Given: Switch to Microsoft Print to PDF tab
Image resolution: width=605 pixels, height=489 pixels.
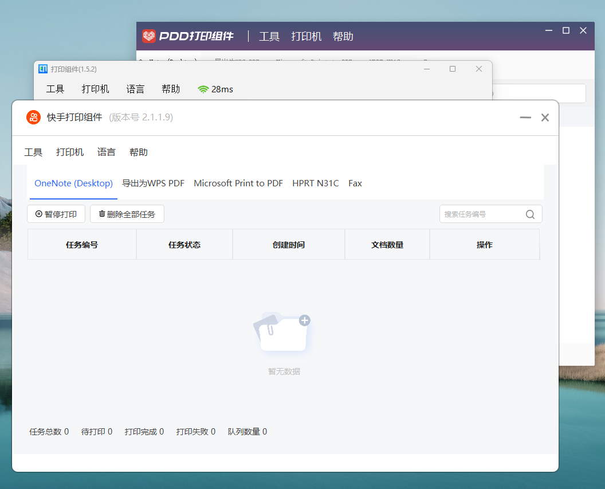Looking at the screenshot, I should pyautogui.click(x=238, y=183).
